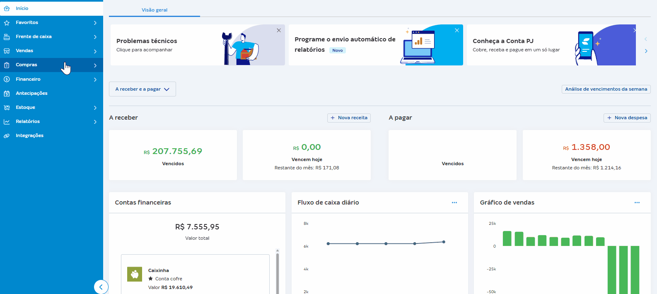Open the Problemas técnicos banner card
The width and height of the screenshot is (657, 294).
[x=198, y=45]
